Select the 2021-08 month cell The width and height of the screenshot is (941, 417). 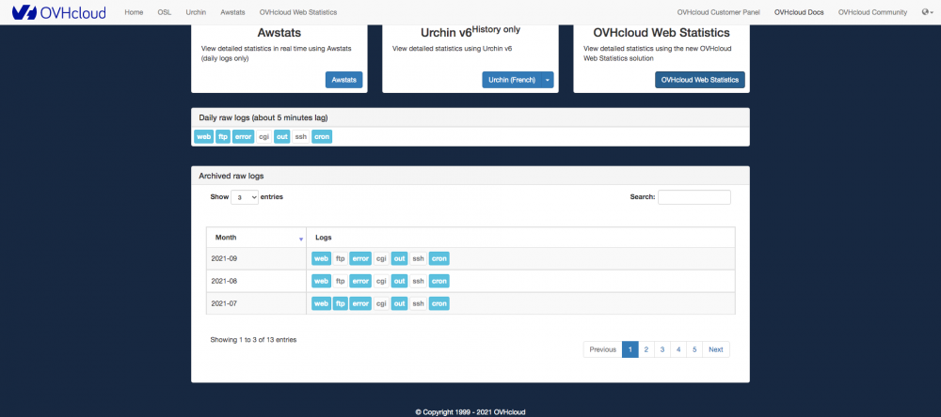[x=256, y=281]
